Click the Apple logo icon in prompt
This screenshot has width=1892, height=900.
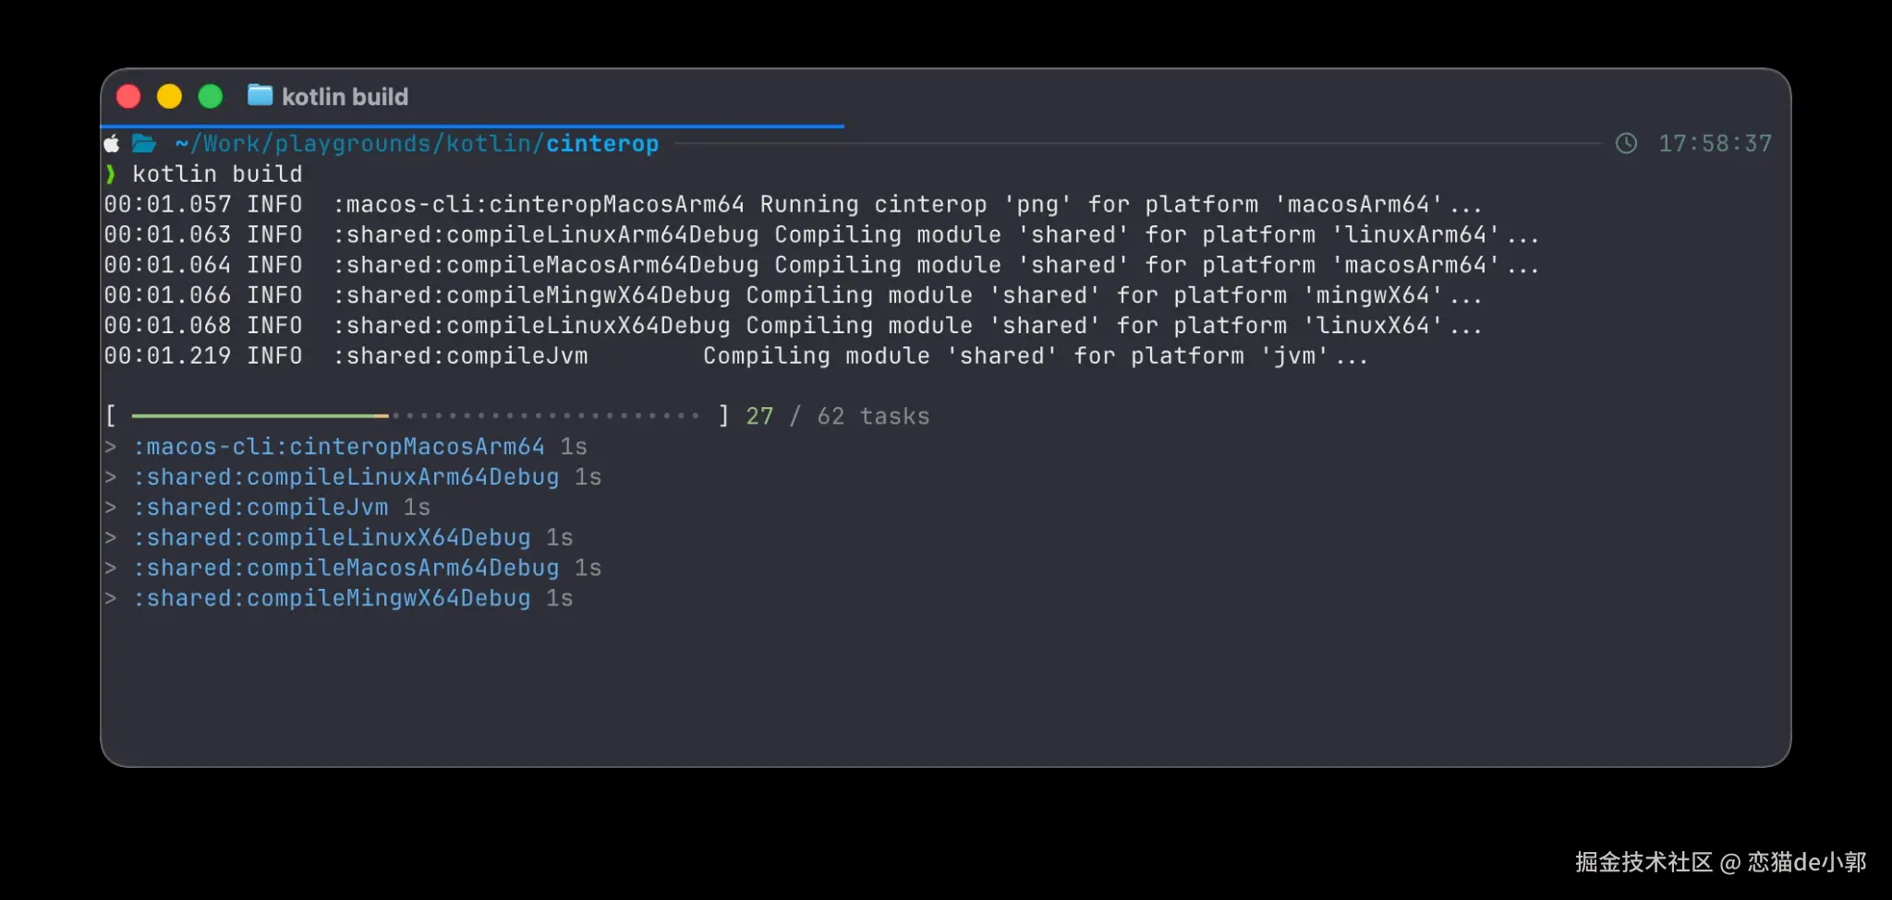(x=112, y=143)
